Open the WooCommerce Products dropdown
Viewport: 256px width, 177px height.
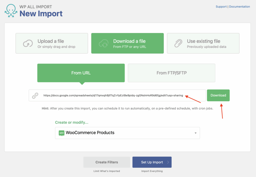click(x=127, y=133)
